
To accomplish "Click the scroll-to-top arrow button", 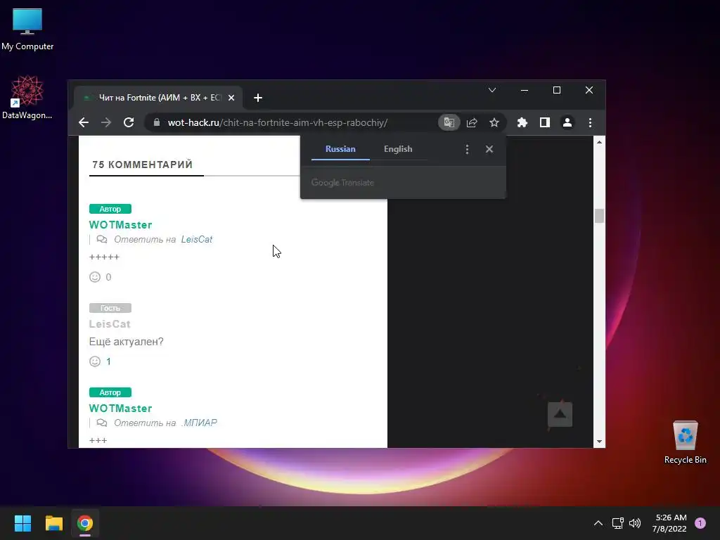I will pyautogui.click(x=560, y=414).
